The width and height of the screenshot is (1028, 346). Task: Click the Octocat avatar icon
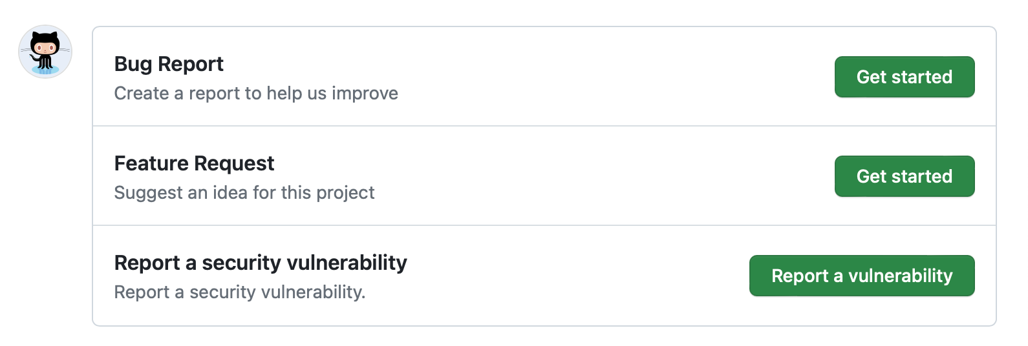(45, 52)
